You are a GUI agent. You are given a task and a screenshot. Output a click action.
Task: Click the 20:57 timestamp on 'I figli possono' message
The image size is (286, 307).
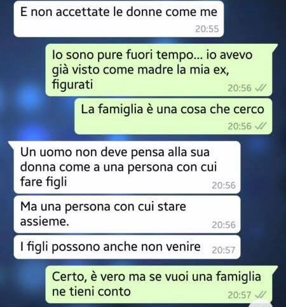click(224, 250)
